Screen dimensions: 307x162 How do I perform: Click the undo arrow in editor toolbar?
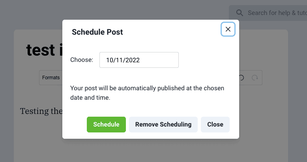[241, 78]
